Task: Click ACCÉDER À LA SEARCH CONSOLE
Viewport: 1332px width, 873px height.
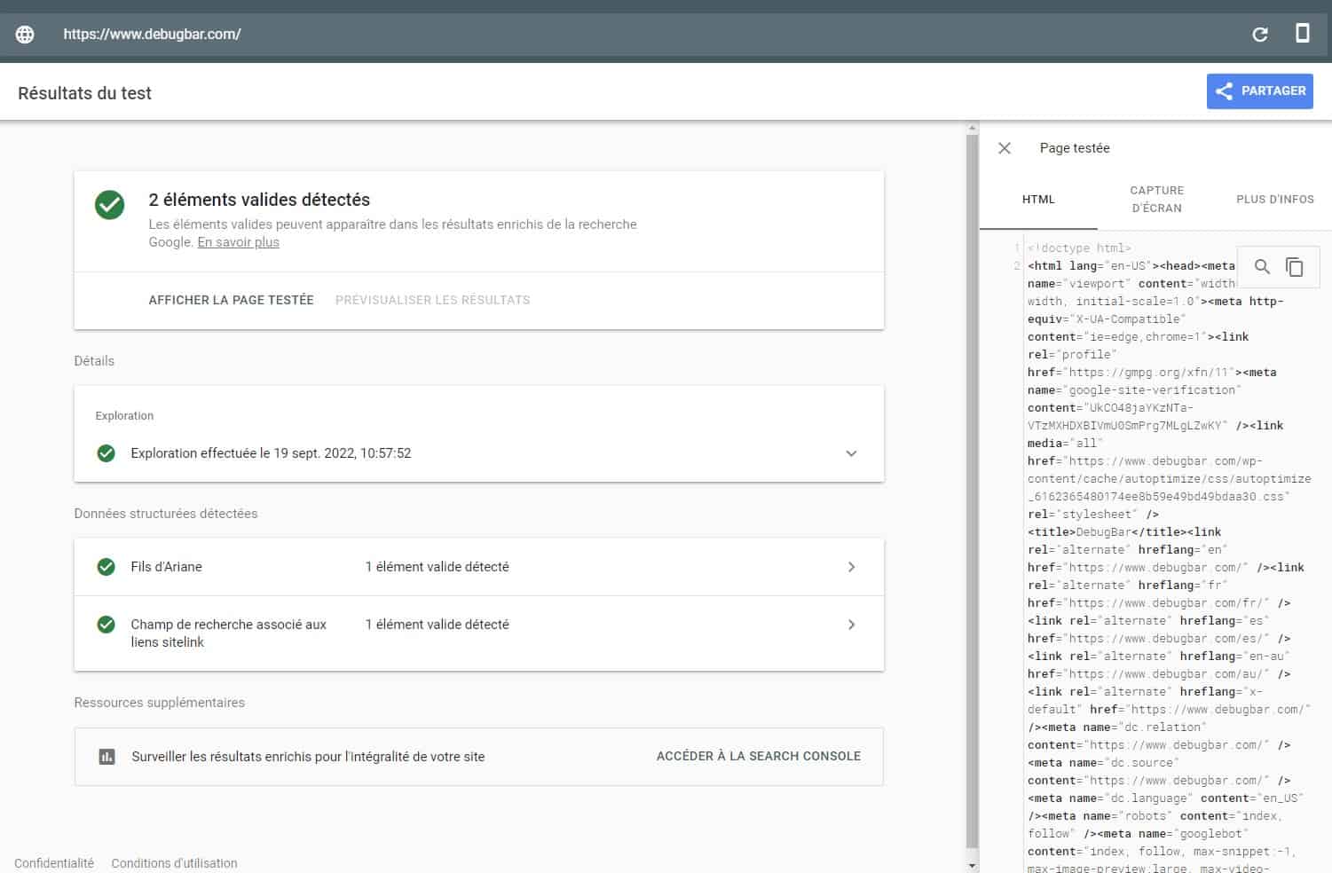Action: pyautogui.click(x=759, y=756)
